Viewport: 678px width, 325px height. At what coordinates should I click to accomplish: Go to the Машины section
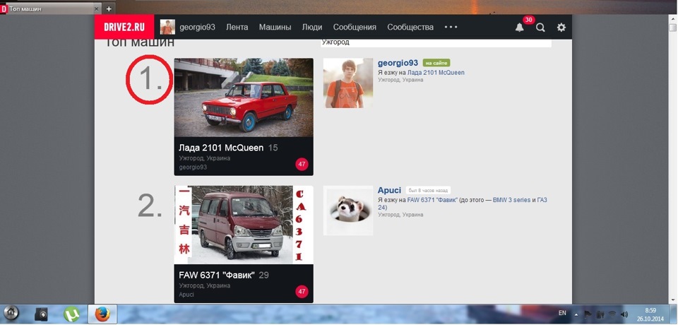tap(275, 27)
